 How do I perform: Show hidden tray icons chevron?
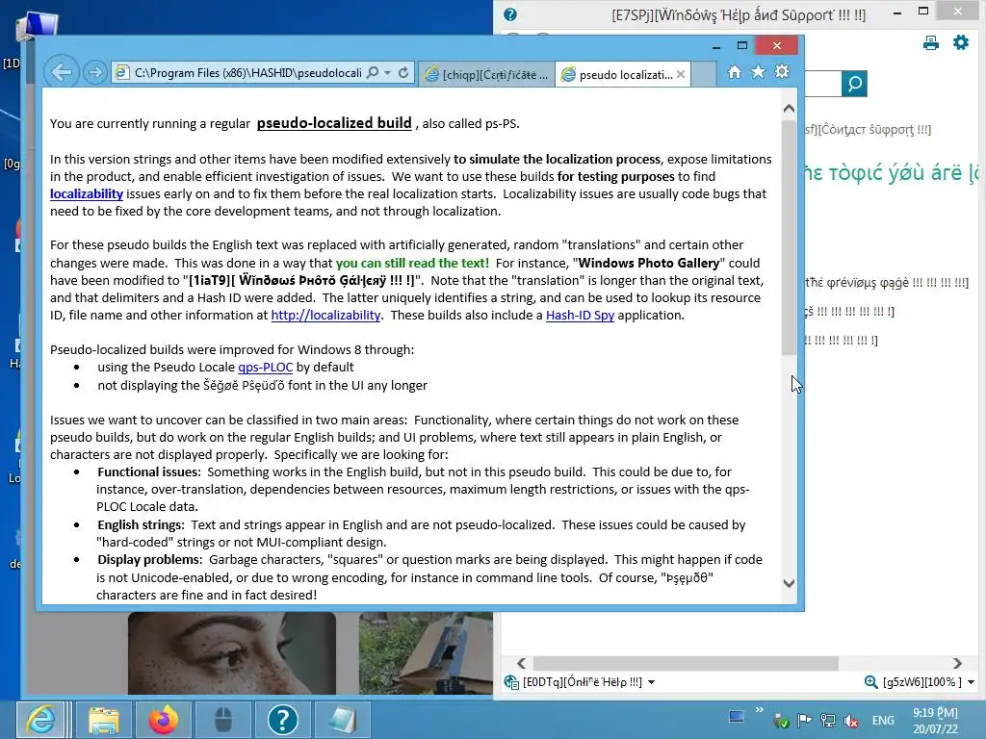(759, 709)
